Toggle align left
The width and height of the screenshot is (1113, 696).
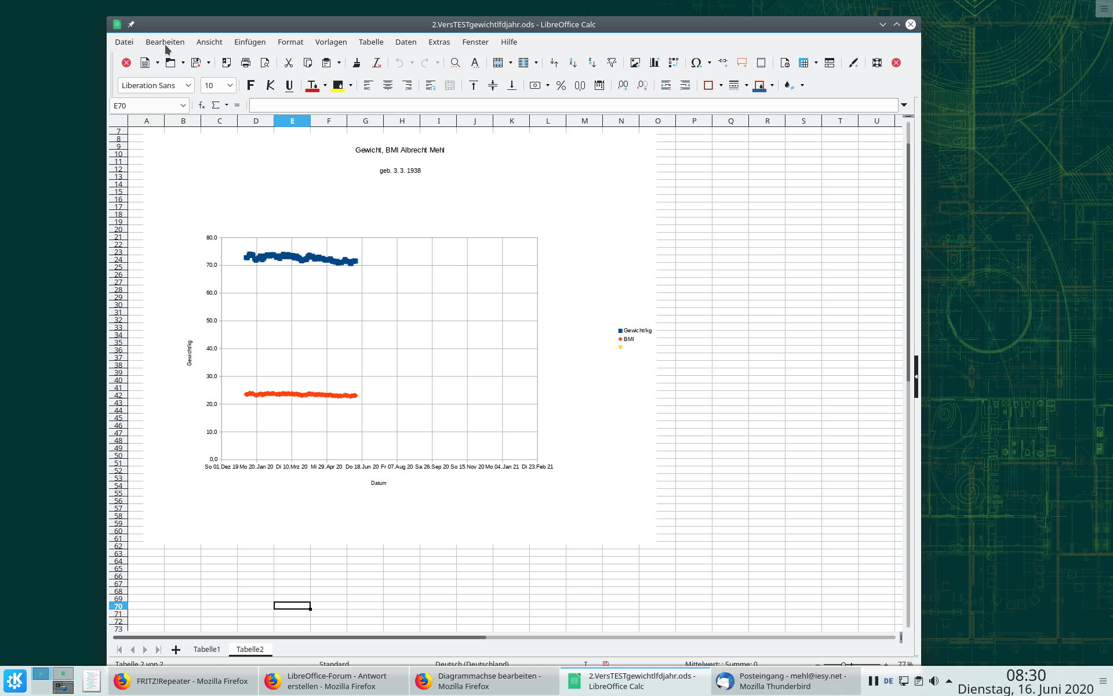[368, 85]
